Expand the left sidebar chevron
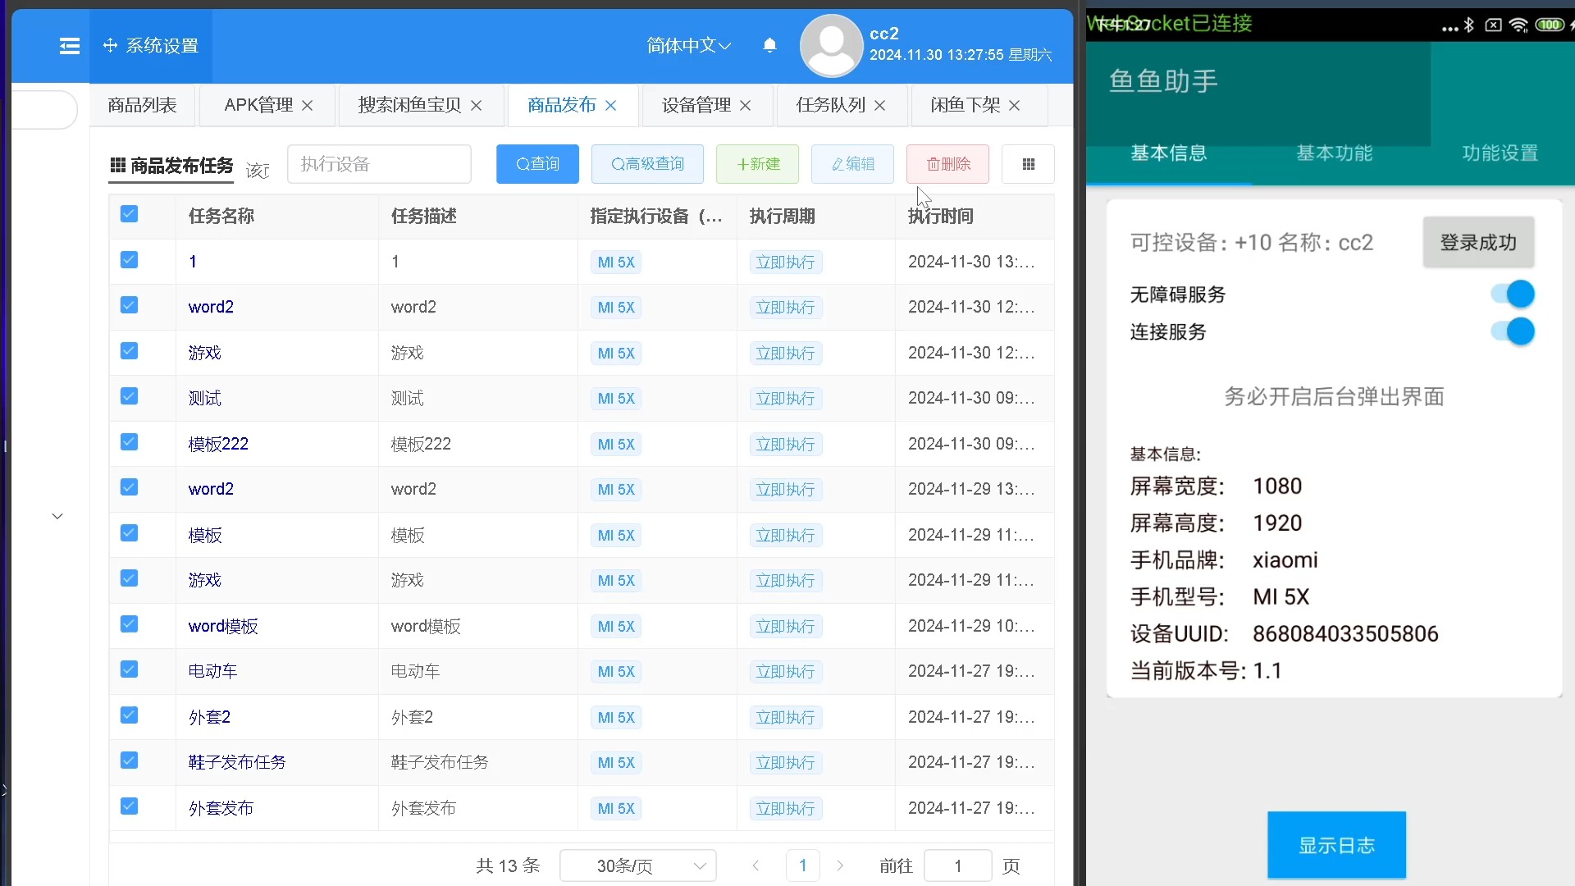 click(57, 516)
